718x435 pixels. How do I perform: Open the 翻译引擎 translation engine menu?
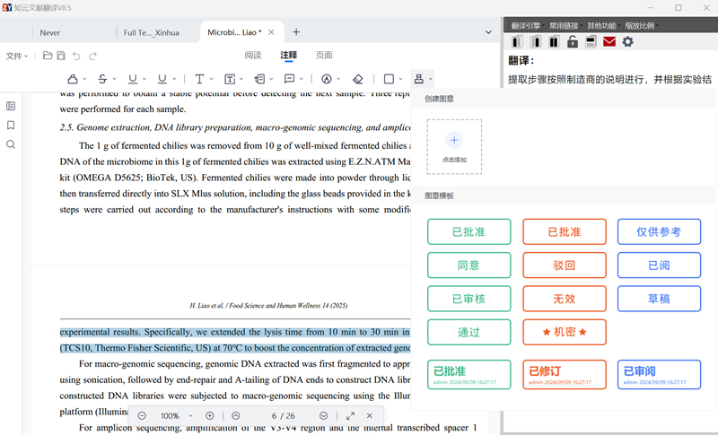(526, 25)
